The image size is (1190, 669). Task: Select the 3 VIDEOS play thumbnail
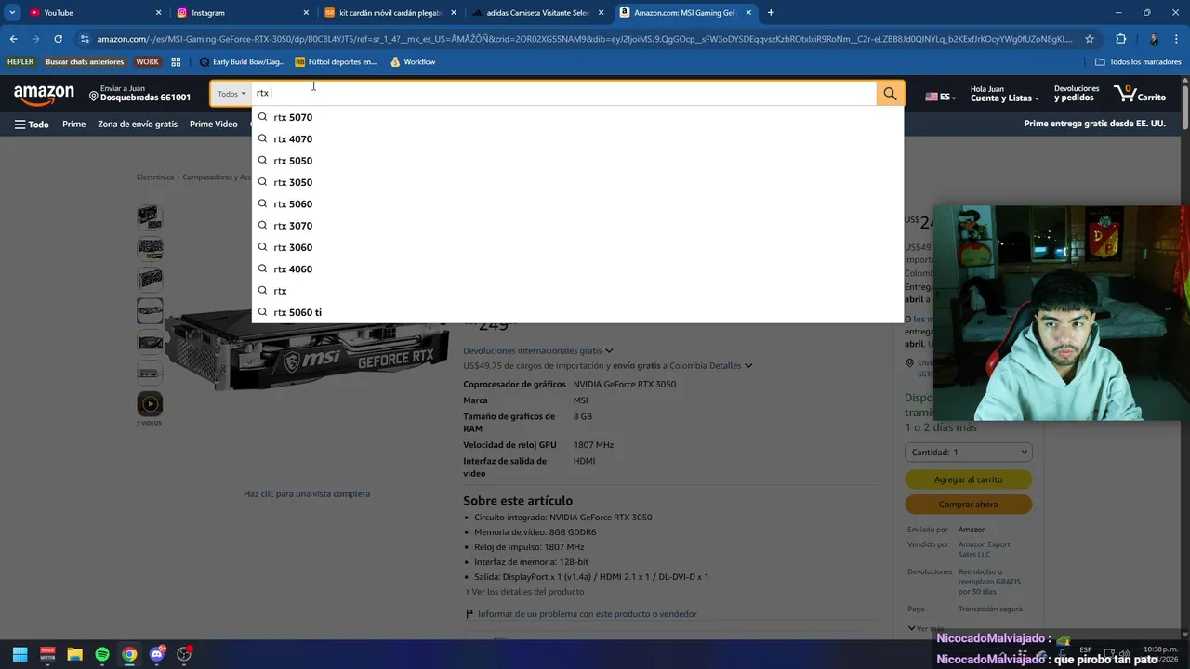click(x=150, y=403)
